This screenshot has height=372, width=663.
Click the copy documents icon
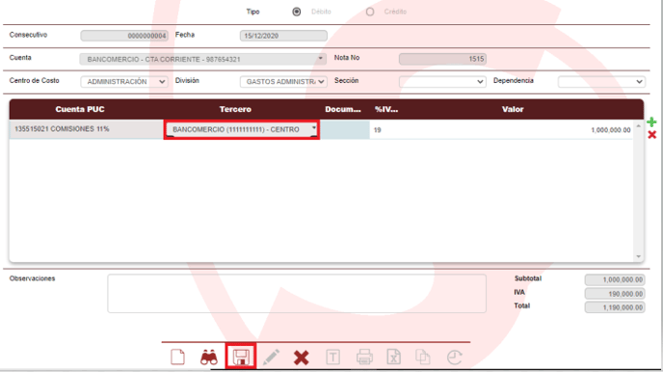click(423, 358)
